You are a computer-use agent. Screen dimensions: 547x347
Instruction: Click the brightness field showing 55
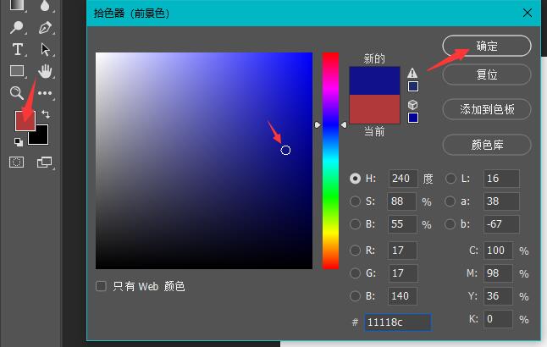pyautogui.click(x=402, y=224)
